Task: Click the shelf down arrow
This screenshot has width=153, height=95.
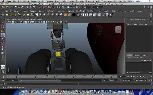Action: [x=151, y=16]
